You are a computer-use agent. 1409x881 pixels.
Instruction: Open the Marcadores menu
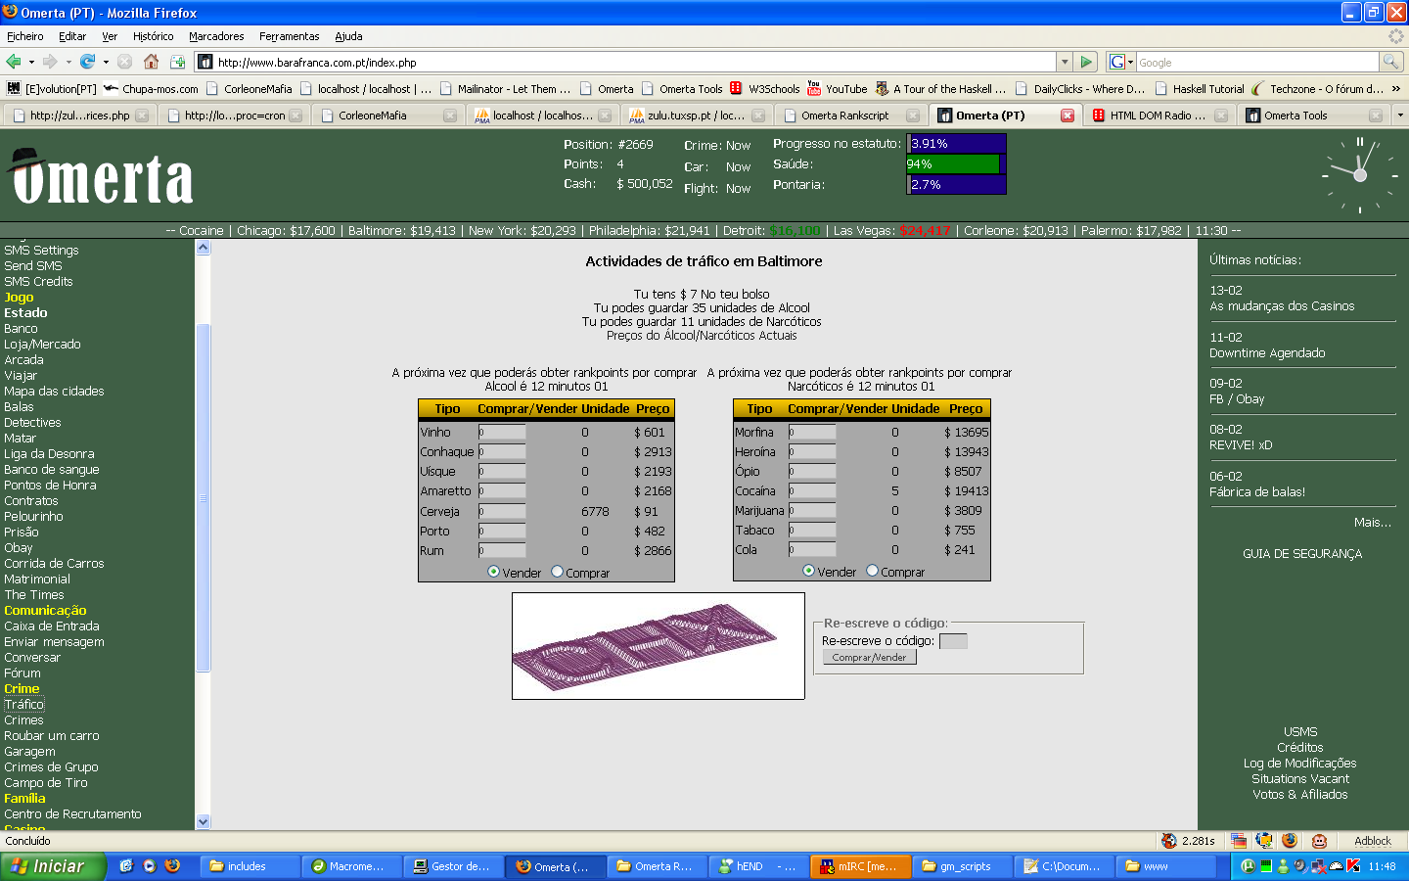(216, 36)
